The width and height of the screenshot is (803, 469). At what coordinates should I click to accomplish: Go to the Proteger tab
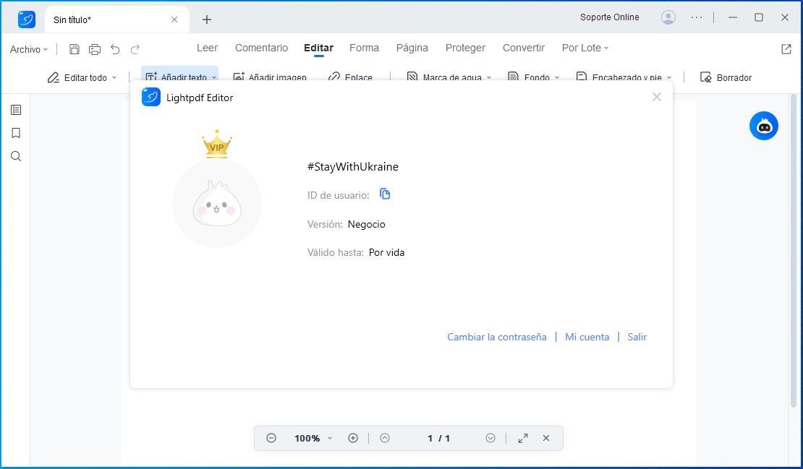[465, 48]
